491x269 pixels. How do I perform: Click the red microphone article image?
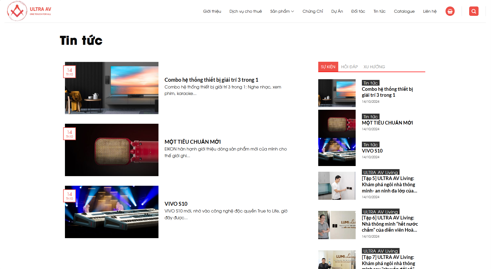point(112,150)
